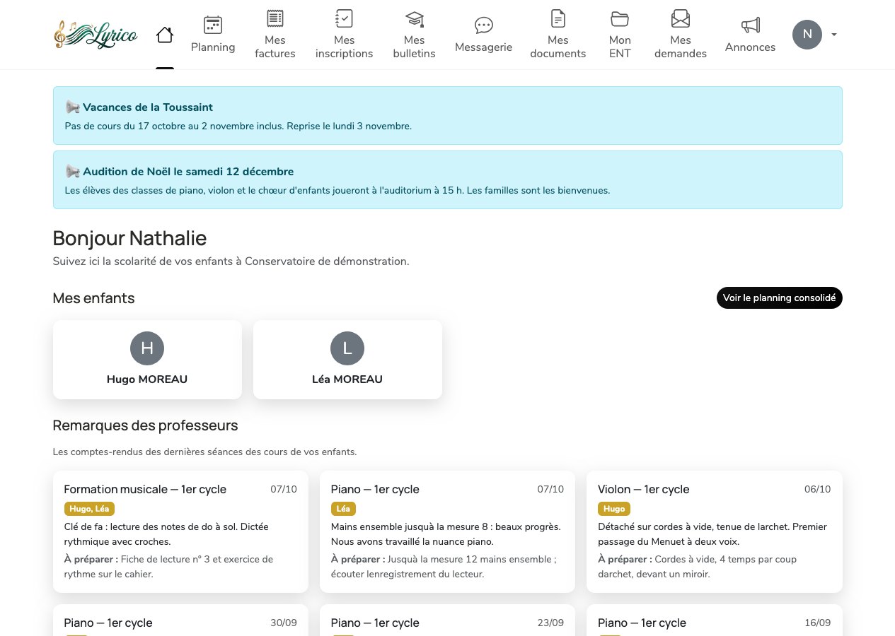
Task: Click the Remarques des professeurs heading
Action: (x=145, y=425)
